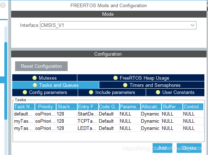Click the Mode section header
The height and width of the screenshot is (155, 208).
pos(109,14)
